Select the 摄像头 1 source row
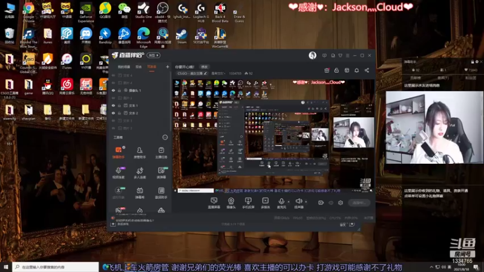This screenshot has width=484, height=272. [x=141, y=90]
